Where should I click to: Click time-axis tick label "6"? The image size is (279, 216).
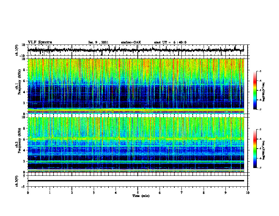[x=160, y=193]
